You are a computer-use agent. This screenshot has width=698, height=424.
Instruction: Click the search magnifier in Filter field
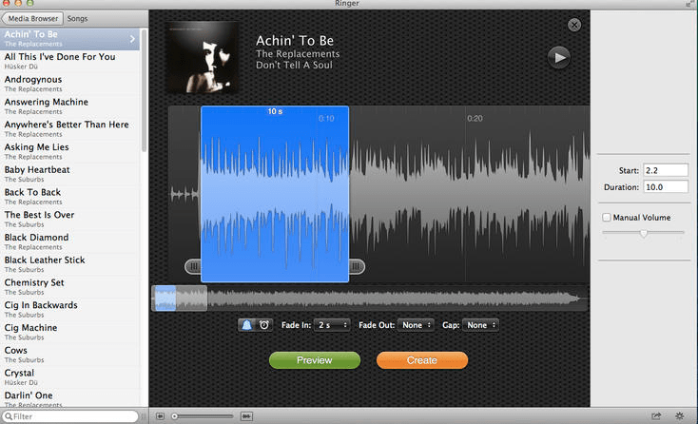pyautogui.click(x=9, y=417)
